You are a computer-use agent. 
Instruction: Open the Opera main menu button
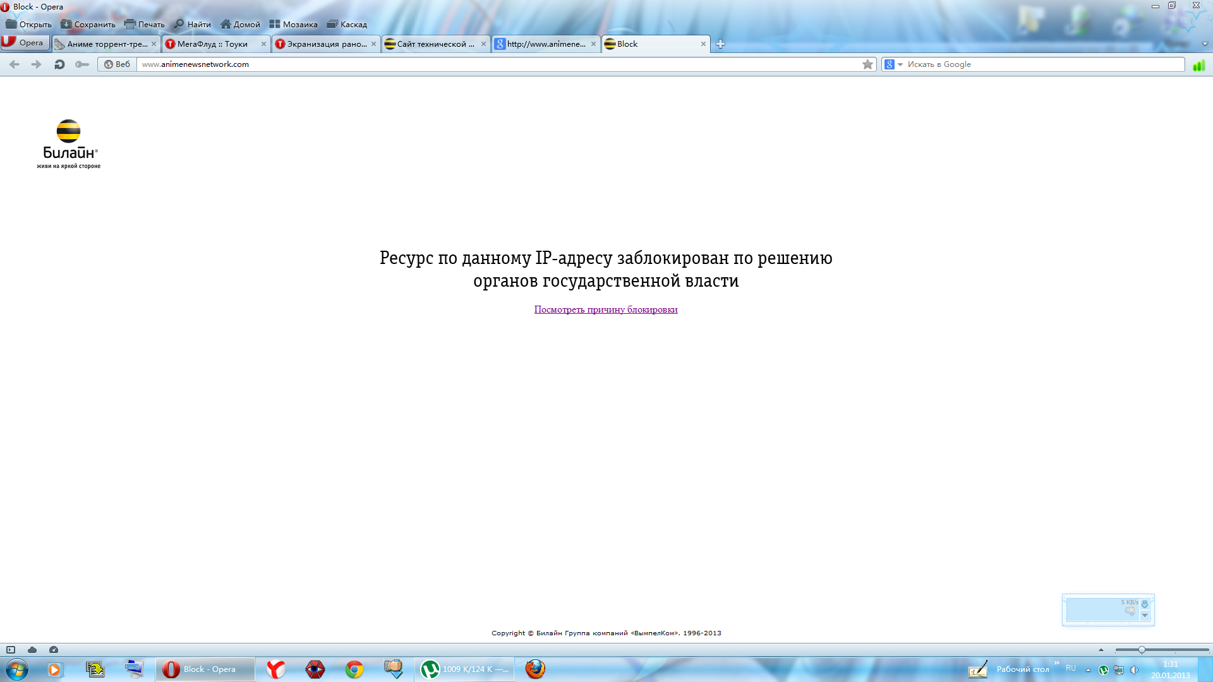point(25,43)
